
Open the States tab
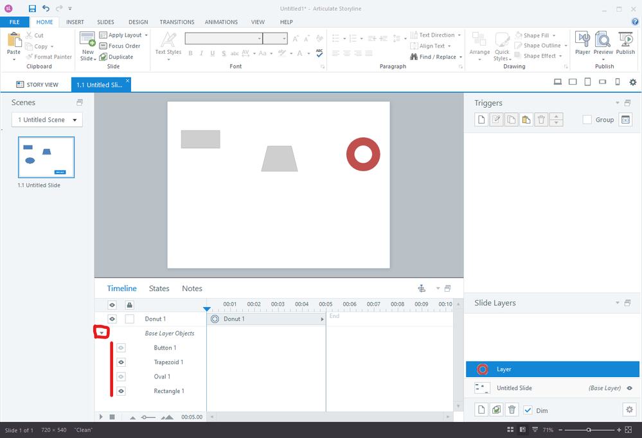click(159, 289)
